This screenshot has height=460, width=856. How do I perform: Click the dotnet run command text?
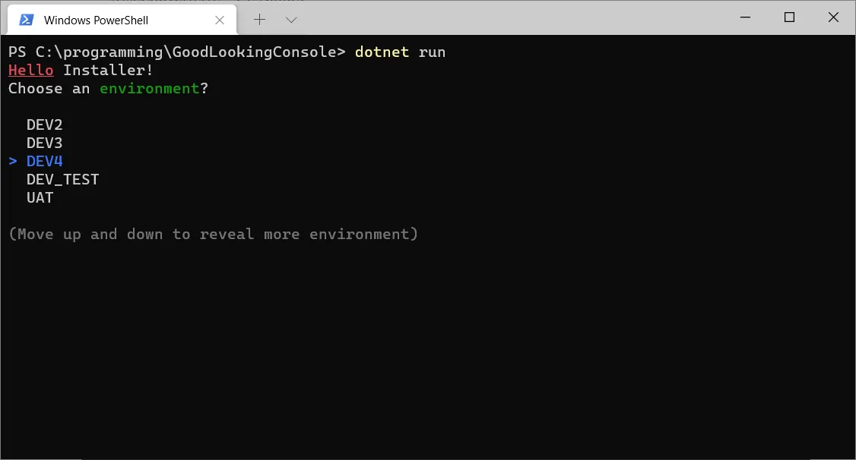click(x=399, y=52)
